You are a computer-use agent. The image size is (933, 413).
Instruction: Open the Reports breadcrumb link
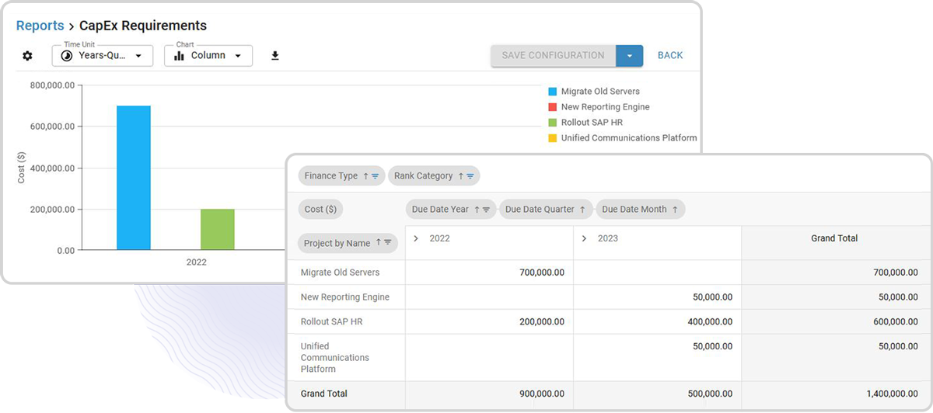click(x=40, y=26)
